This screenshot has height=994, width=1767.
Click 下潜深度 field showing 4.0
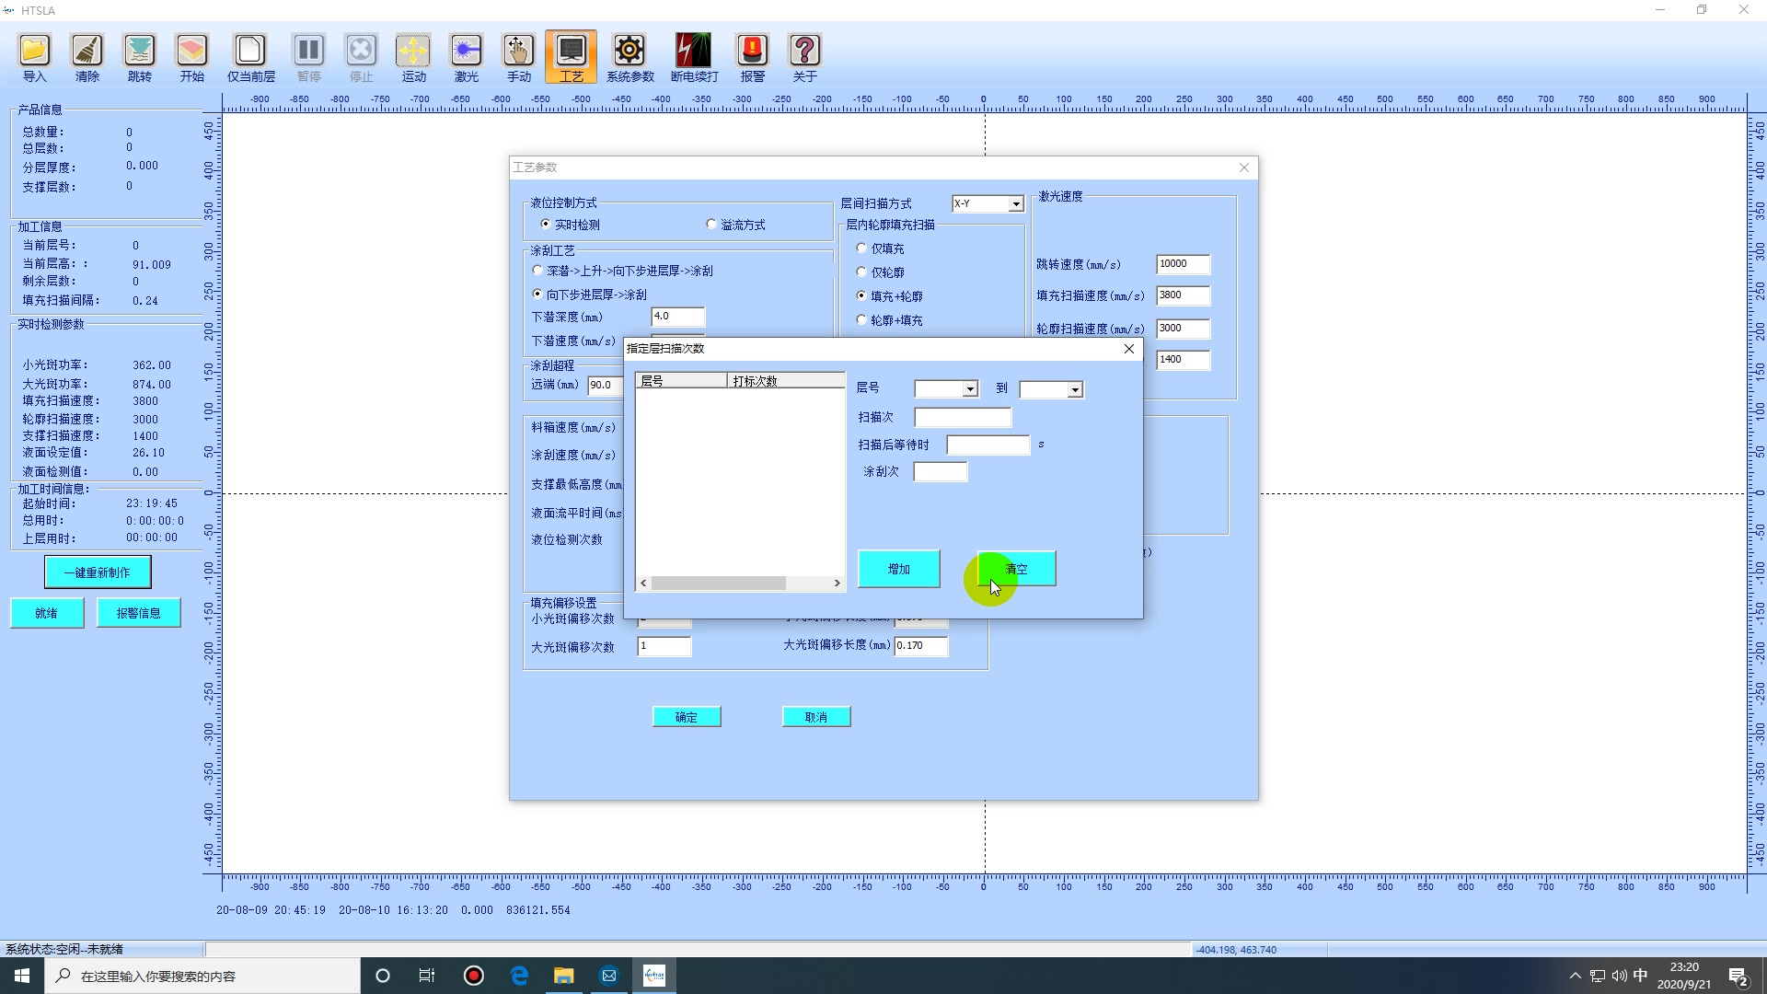pyautogui.click(x=677, y=317)
